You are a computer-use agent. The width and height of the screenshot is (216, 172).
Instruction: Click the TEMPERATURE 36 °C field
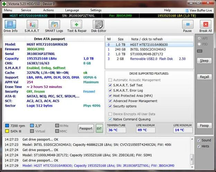click(116, 130)
